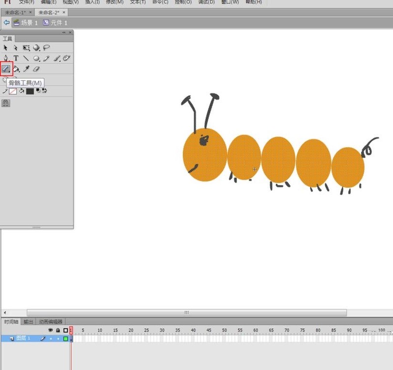Collapse the tools panel with double arrows
Screen dimensions: 393x370
point(64,32)
